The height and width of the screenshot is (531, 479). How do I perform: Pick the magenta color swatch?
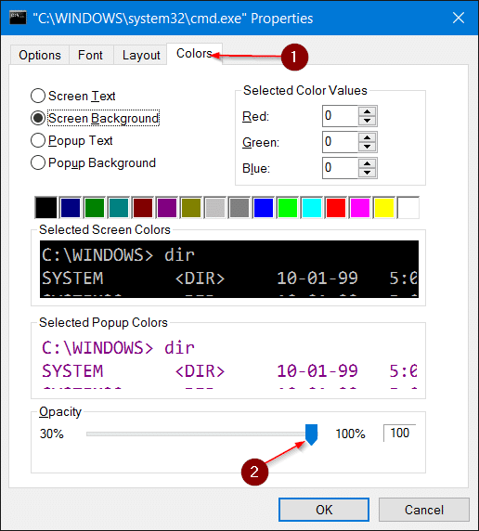(360, 208)
